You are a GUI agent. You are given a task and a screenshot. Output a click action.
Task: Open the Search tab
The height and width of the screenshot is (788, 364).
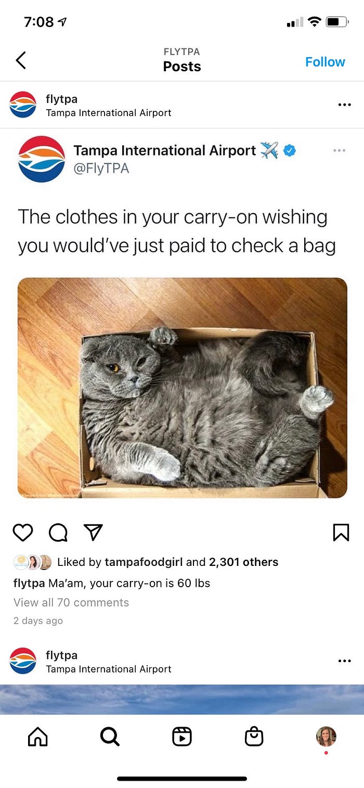pos(110,737)
